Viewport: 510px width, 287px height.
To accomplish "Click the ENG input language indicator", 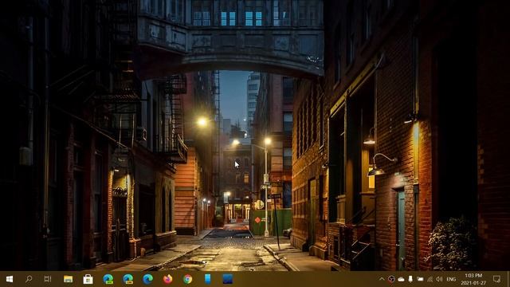I will point(451,279).
